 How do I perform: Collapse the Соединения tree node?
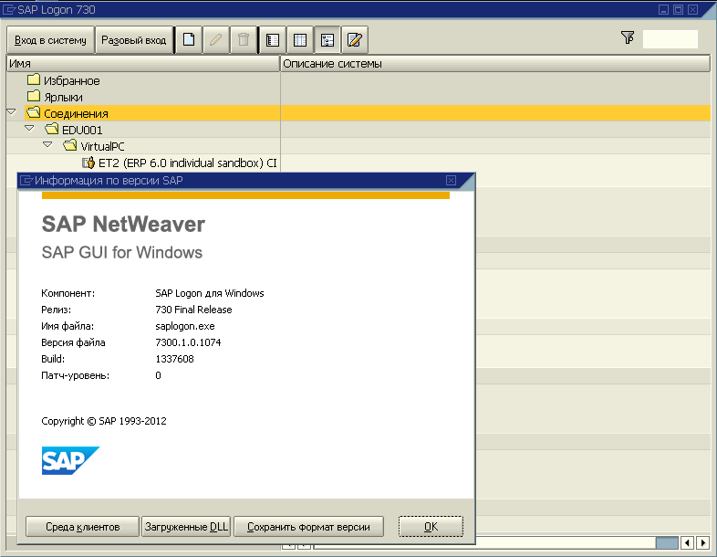click(x=12, y=112)
